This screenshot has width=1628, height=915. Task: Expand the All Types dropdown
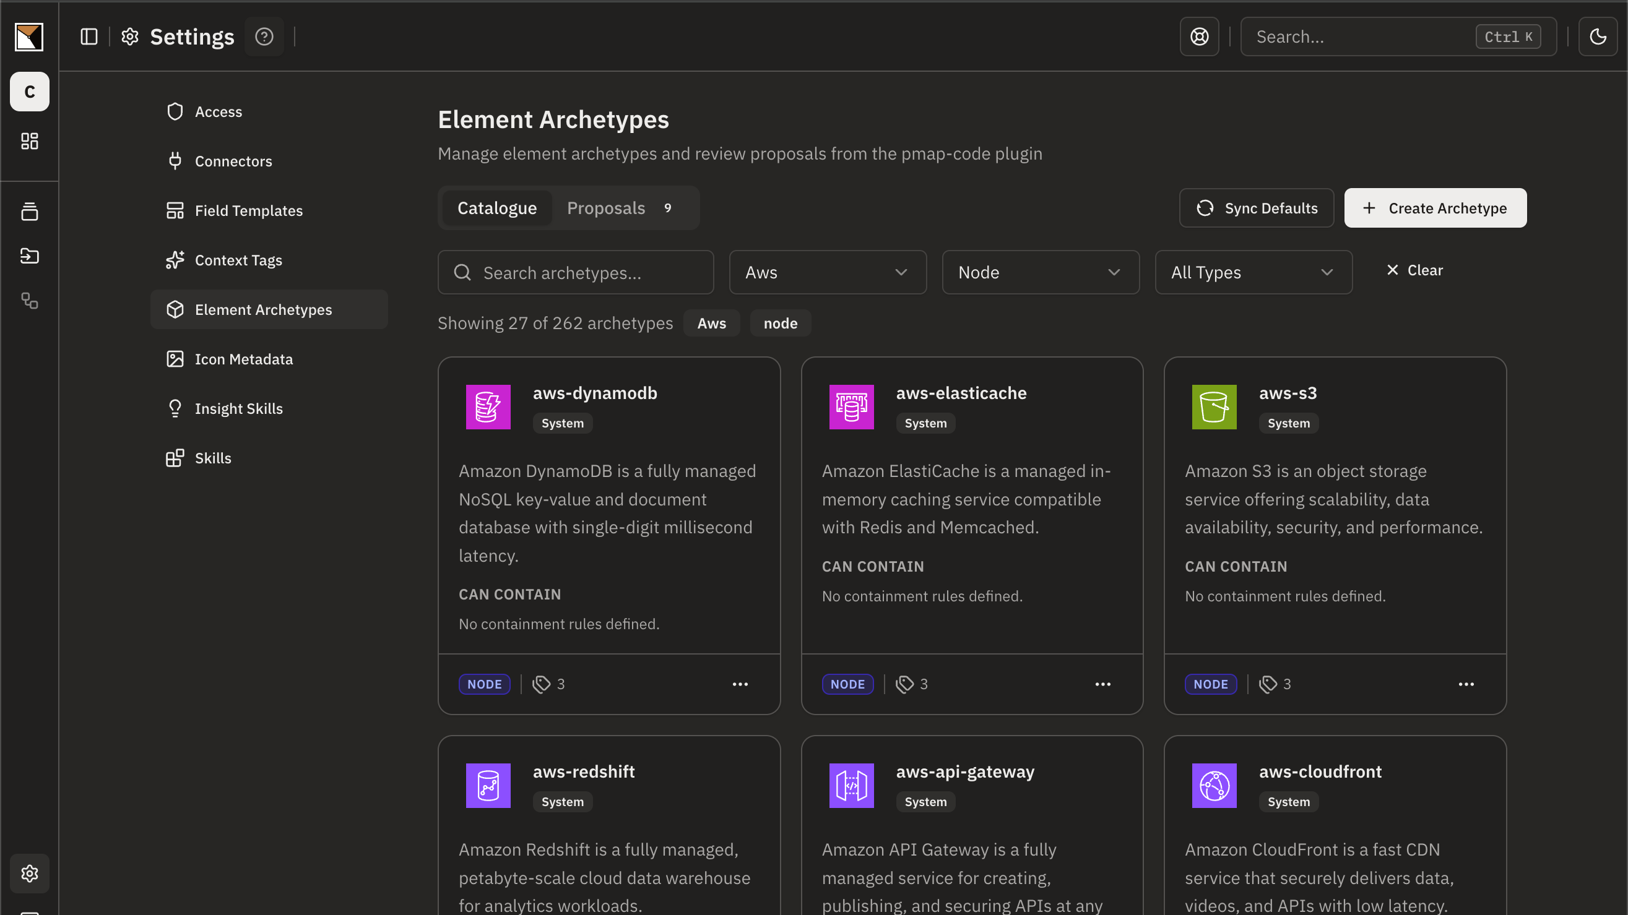pos(1253,272)
